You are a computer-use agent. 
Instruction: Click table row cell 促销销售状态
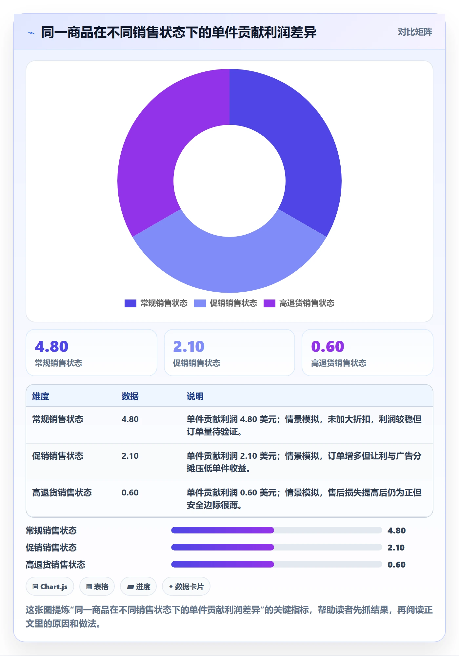click(58, 456)
